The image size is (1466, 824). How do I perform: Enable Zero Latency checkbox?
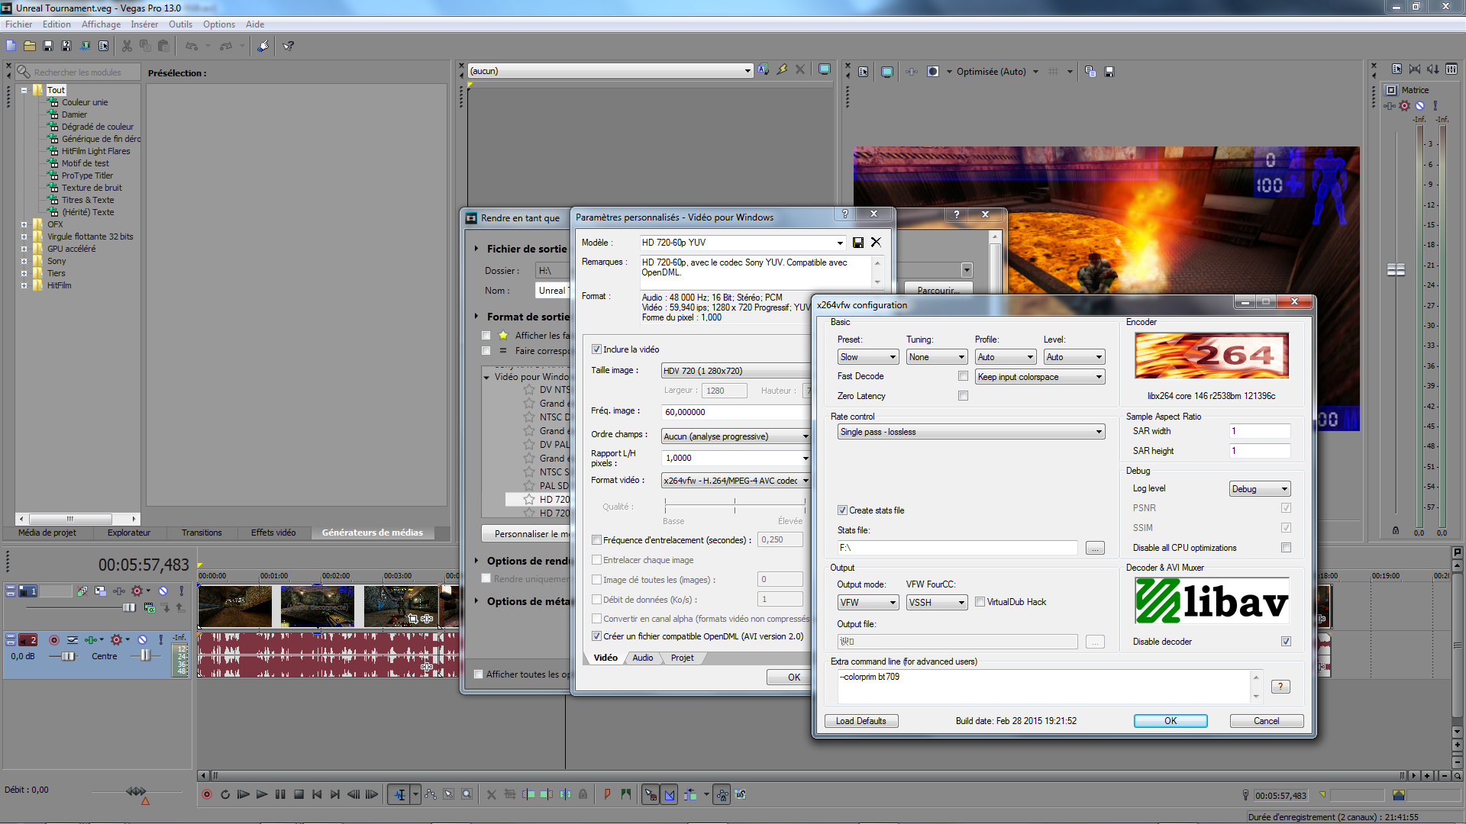click(x=963, y=396)
